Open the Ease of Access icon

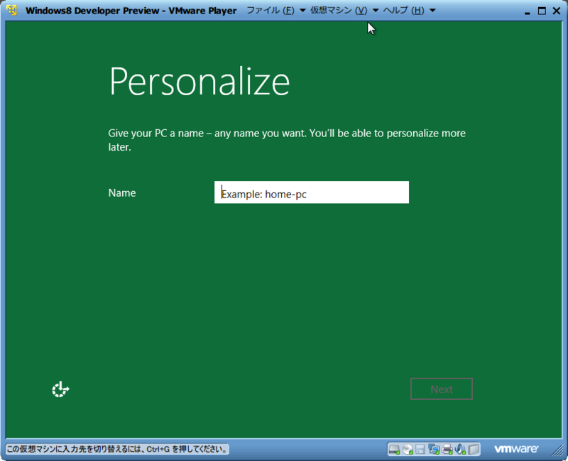click(60, 389)
